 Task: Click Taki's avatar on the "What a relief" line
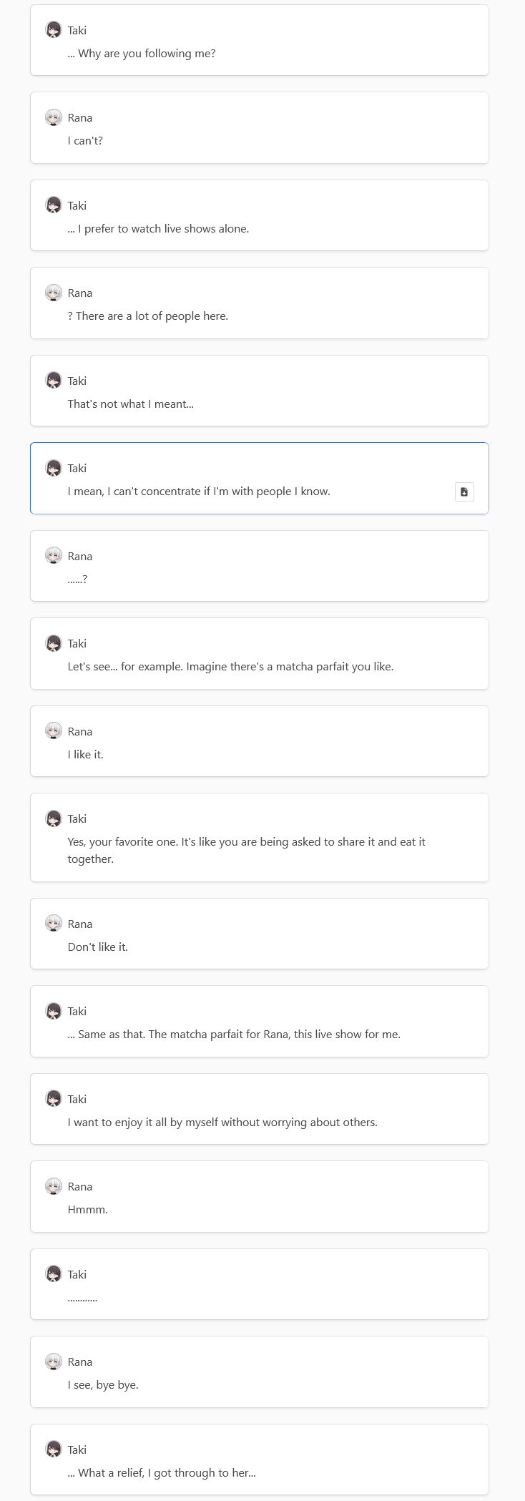click(x=54, y=1449)
